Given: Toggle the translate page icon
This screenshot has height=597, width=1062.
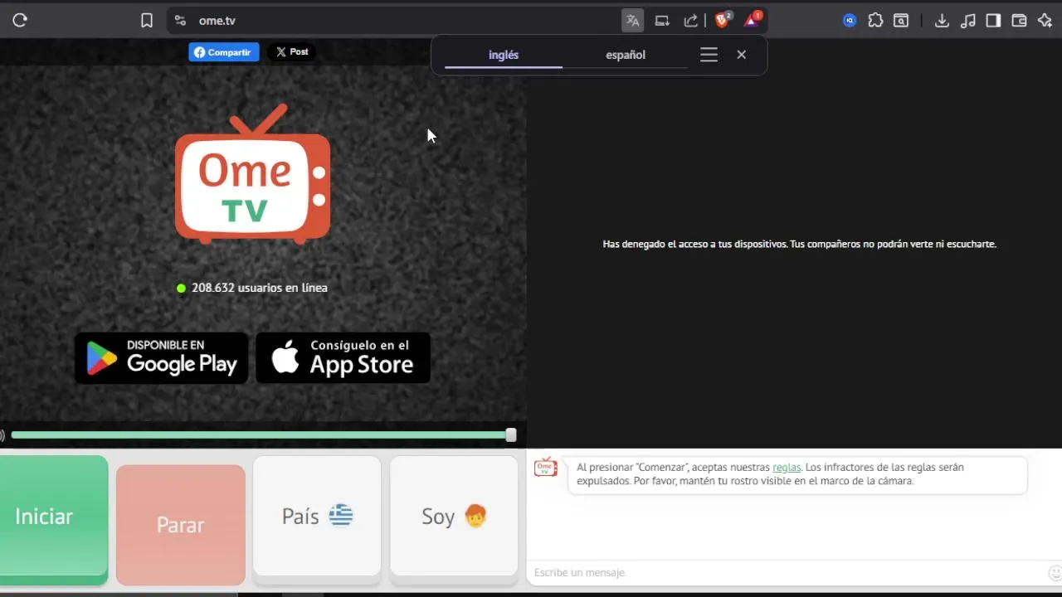Looking at the screenshot, I should 632,21.
